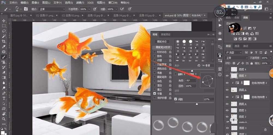Select the Eyedropper tool
Image resolution: width=273 pixels, height=135 pixels.
(x=4, y=46)
